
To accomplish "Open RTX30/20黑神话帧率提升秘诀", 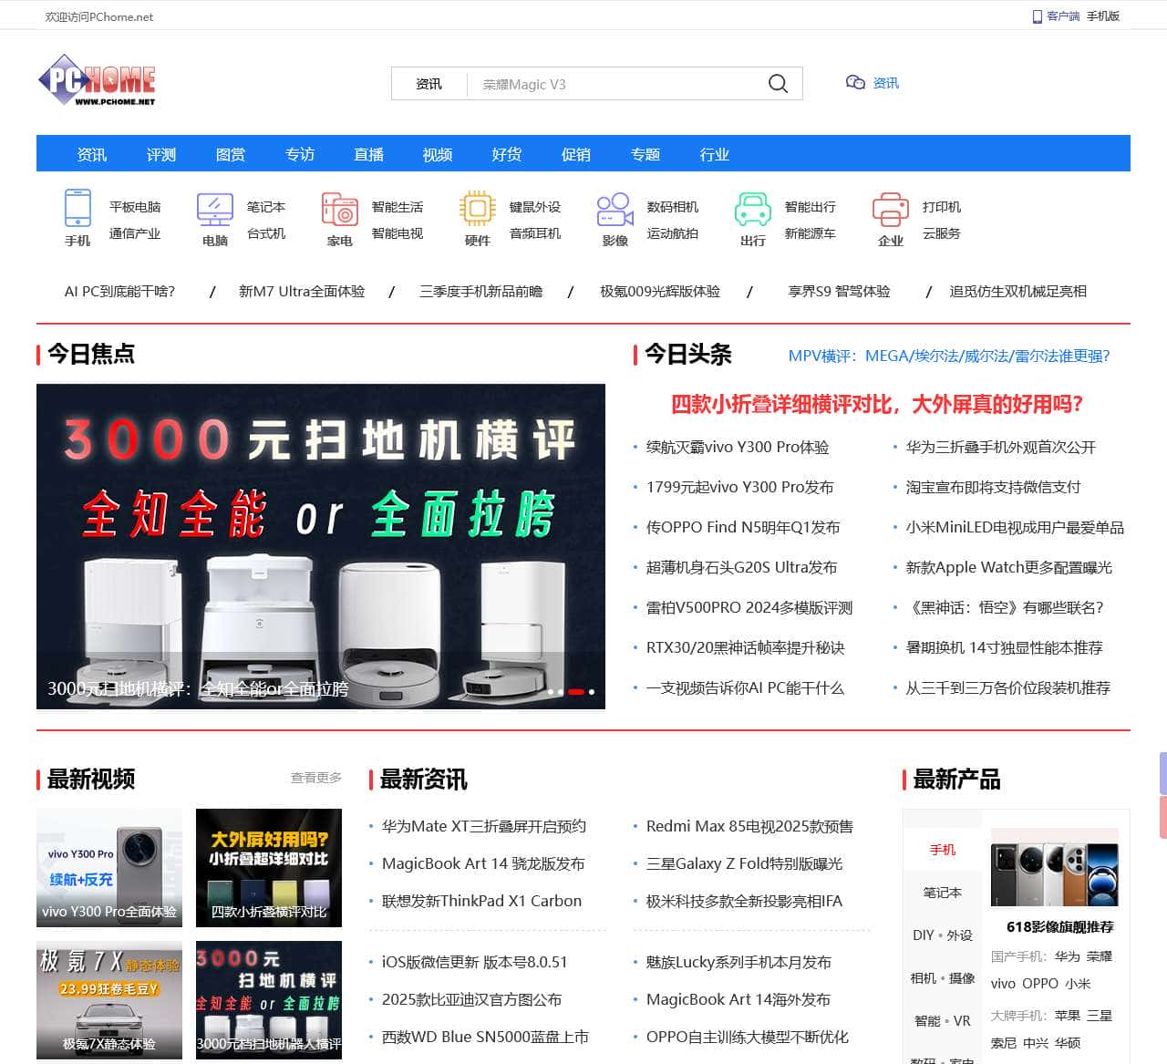I will (x=745, y=647).
